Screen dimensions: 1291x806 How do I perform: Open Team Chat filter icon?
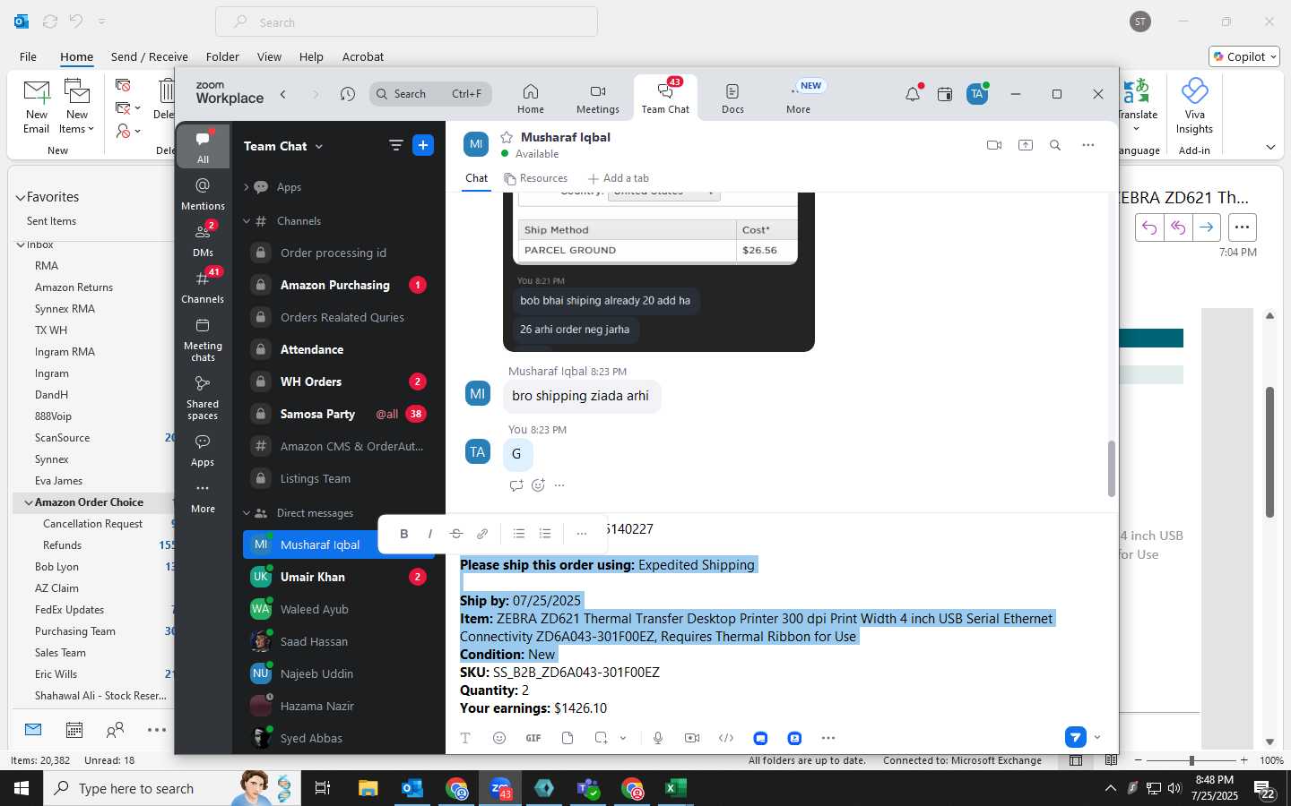[x=395, y=145]
